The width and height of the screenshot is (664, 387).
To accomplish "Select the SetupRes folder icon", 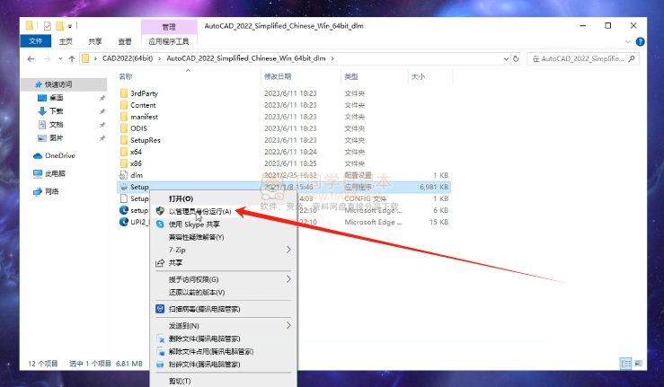I will [124, 140].
